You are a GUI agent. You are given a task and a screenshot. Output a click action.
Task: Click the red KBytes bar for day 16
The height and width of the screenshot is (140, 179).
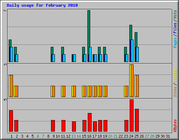coord(90,122)
